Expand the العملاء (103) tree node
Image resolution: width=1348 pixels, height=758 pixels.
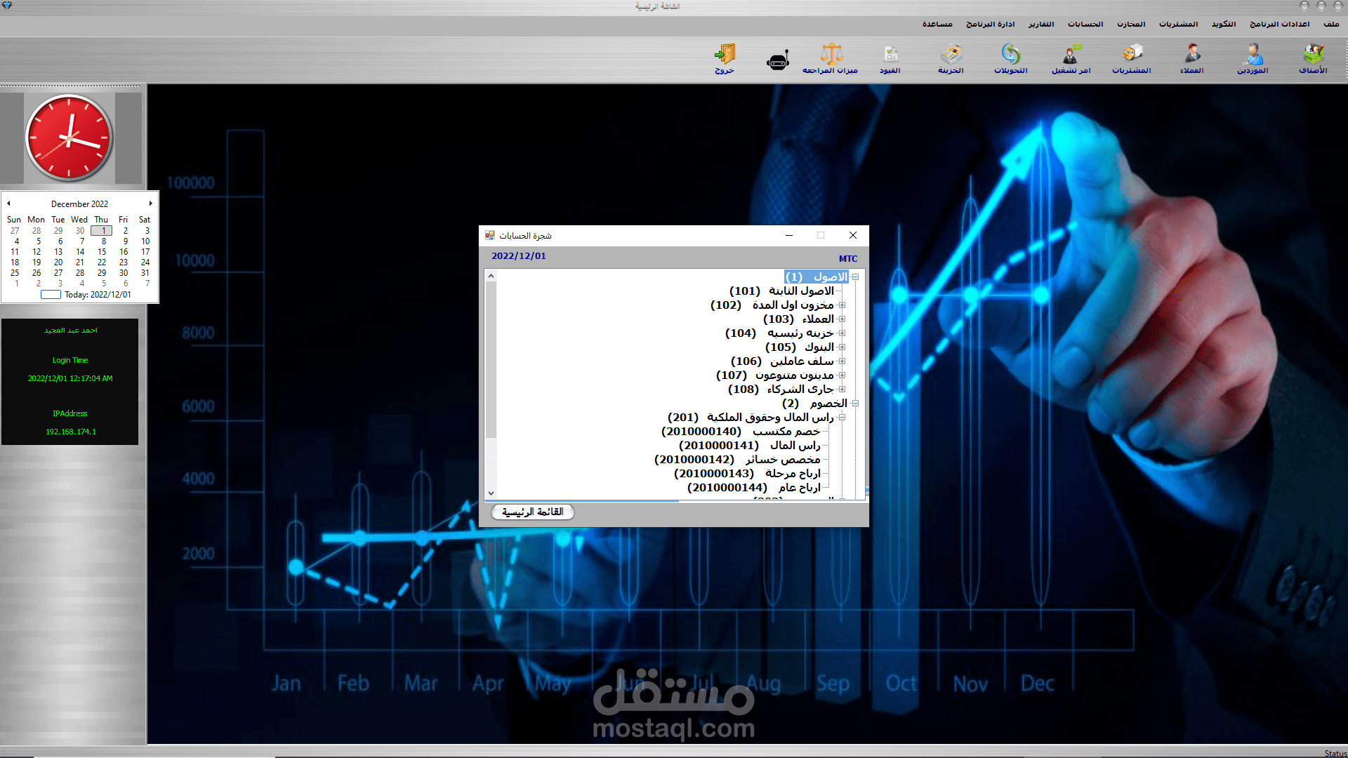coord(842,319)
